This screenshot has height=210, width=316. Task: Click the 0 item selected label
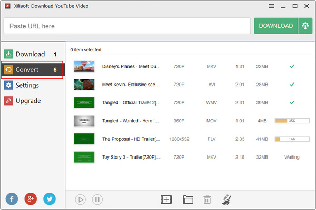click(x=86, y=50)
